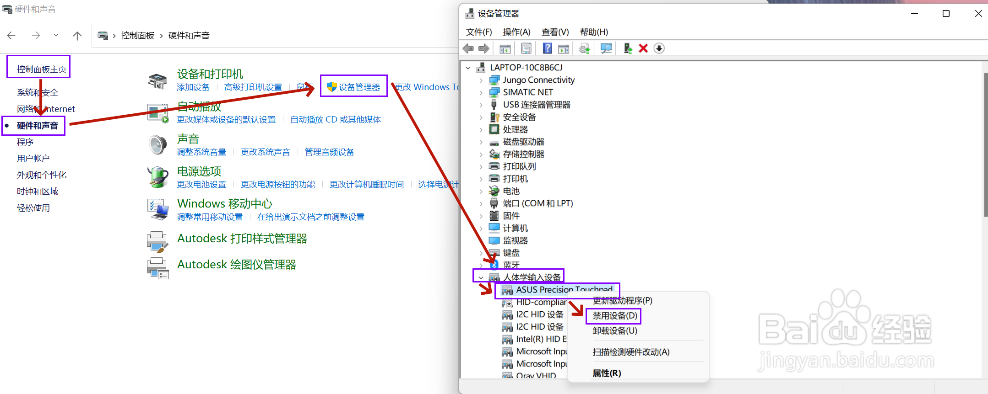The width and height of the screenshot is (988, 394).
Task: Click the update device driver icon
Action: (628, 48)
